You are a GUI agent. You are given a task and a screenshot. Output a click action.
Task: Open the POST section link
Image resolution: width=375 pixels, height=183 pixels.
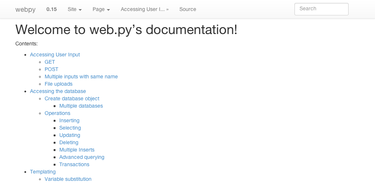[51, 69]
